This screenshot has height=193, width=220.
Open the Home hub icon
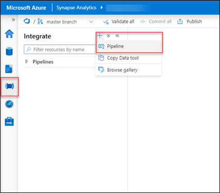9,34
